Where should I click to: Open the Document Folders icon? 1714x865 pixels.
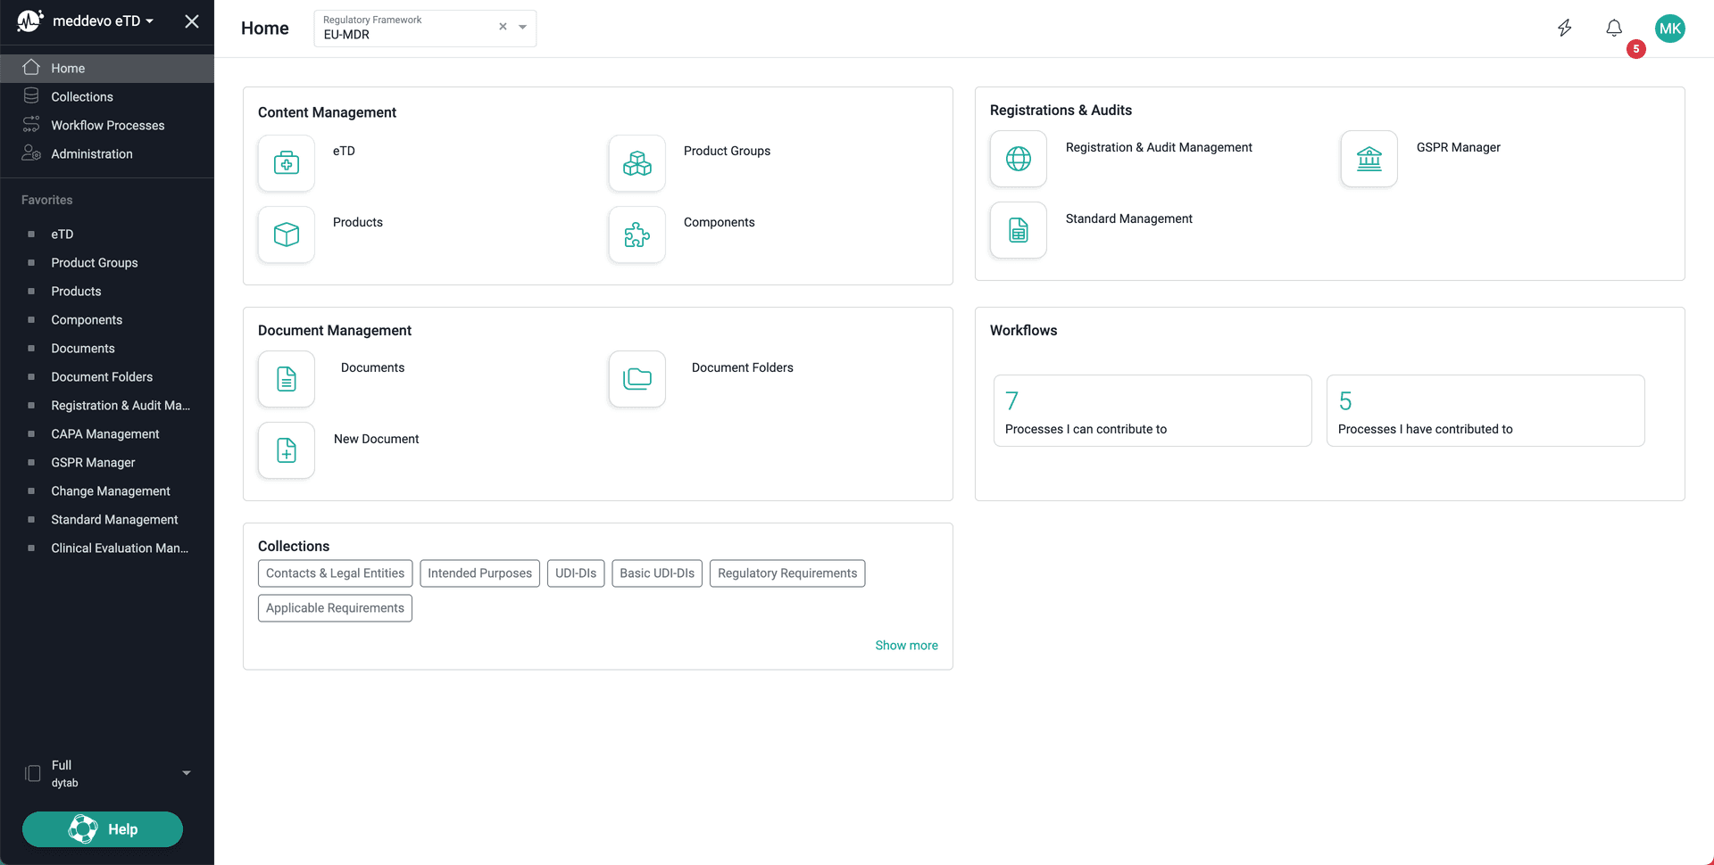click(637, 379)
